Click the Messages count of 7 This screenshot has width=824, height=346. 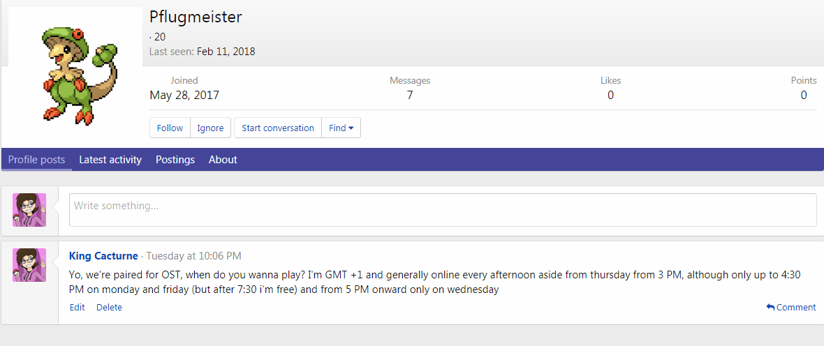click(410, 96)
